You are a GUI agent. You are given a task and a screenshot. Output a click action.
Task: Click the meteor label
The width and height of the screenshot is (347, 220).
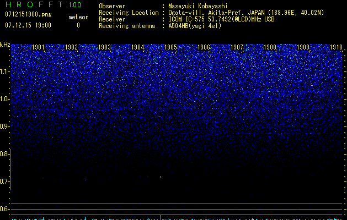[78, 17]
